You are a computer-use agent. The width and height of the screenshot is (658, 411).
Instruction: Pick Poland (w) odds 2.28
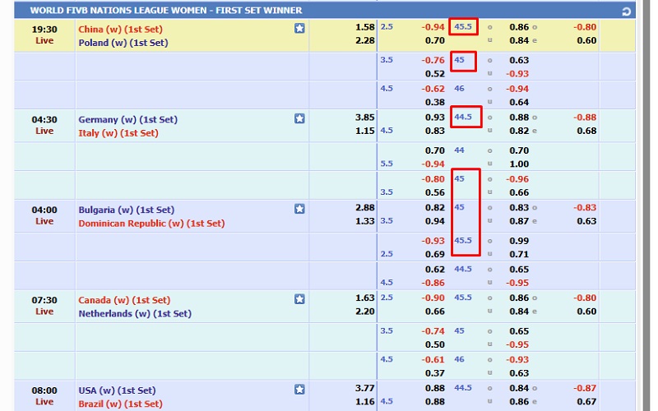365,41
